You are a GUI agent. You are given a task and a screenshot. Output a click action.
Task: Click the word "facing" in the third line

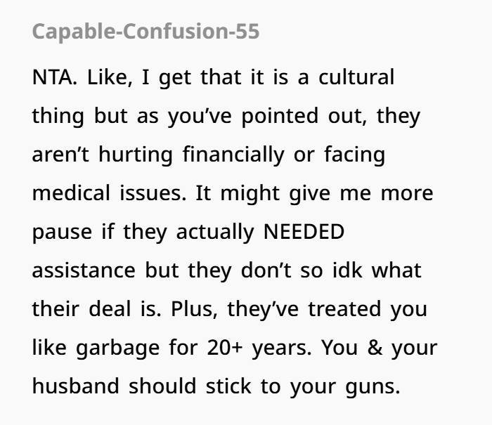pos(354,155)
